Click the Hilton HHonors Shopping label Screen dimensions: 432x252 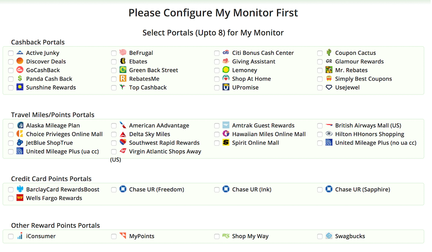[370, 134]
